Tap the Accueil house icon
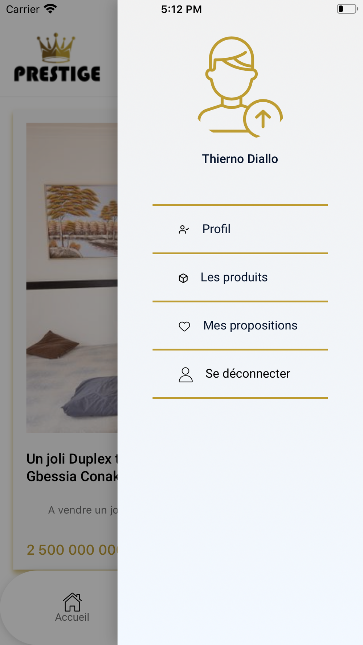 72,602
